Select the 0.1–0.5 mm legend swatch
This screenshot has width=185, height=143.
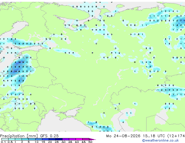pyautogui.click(x=5, y=139)
